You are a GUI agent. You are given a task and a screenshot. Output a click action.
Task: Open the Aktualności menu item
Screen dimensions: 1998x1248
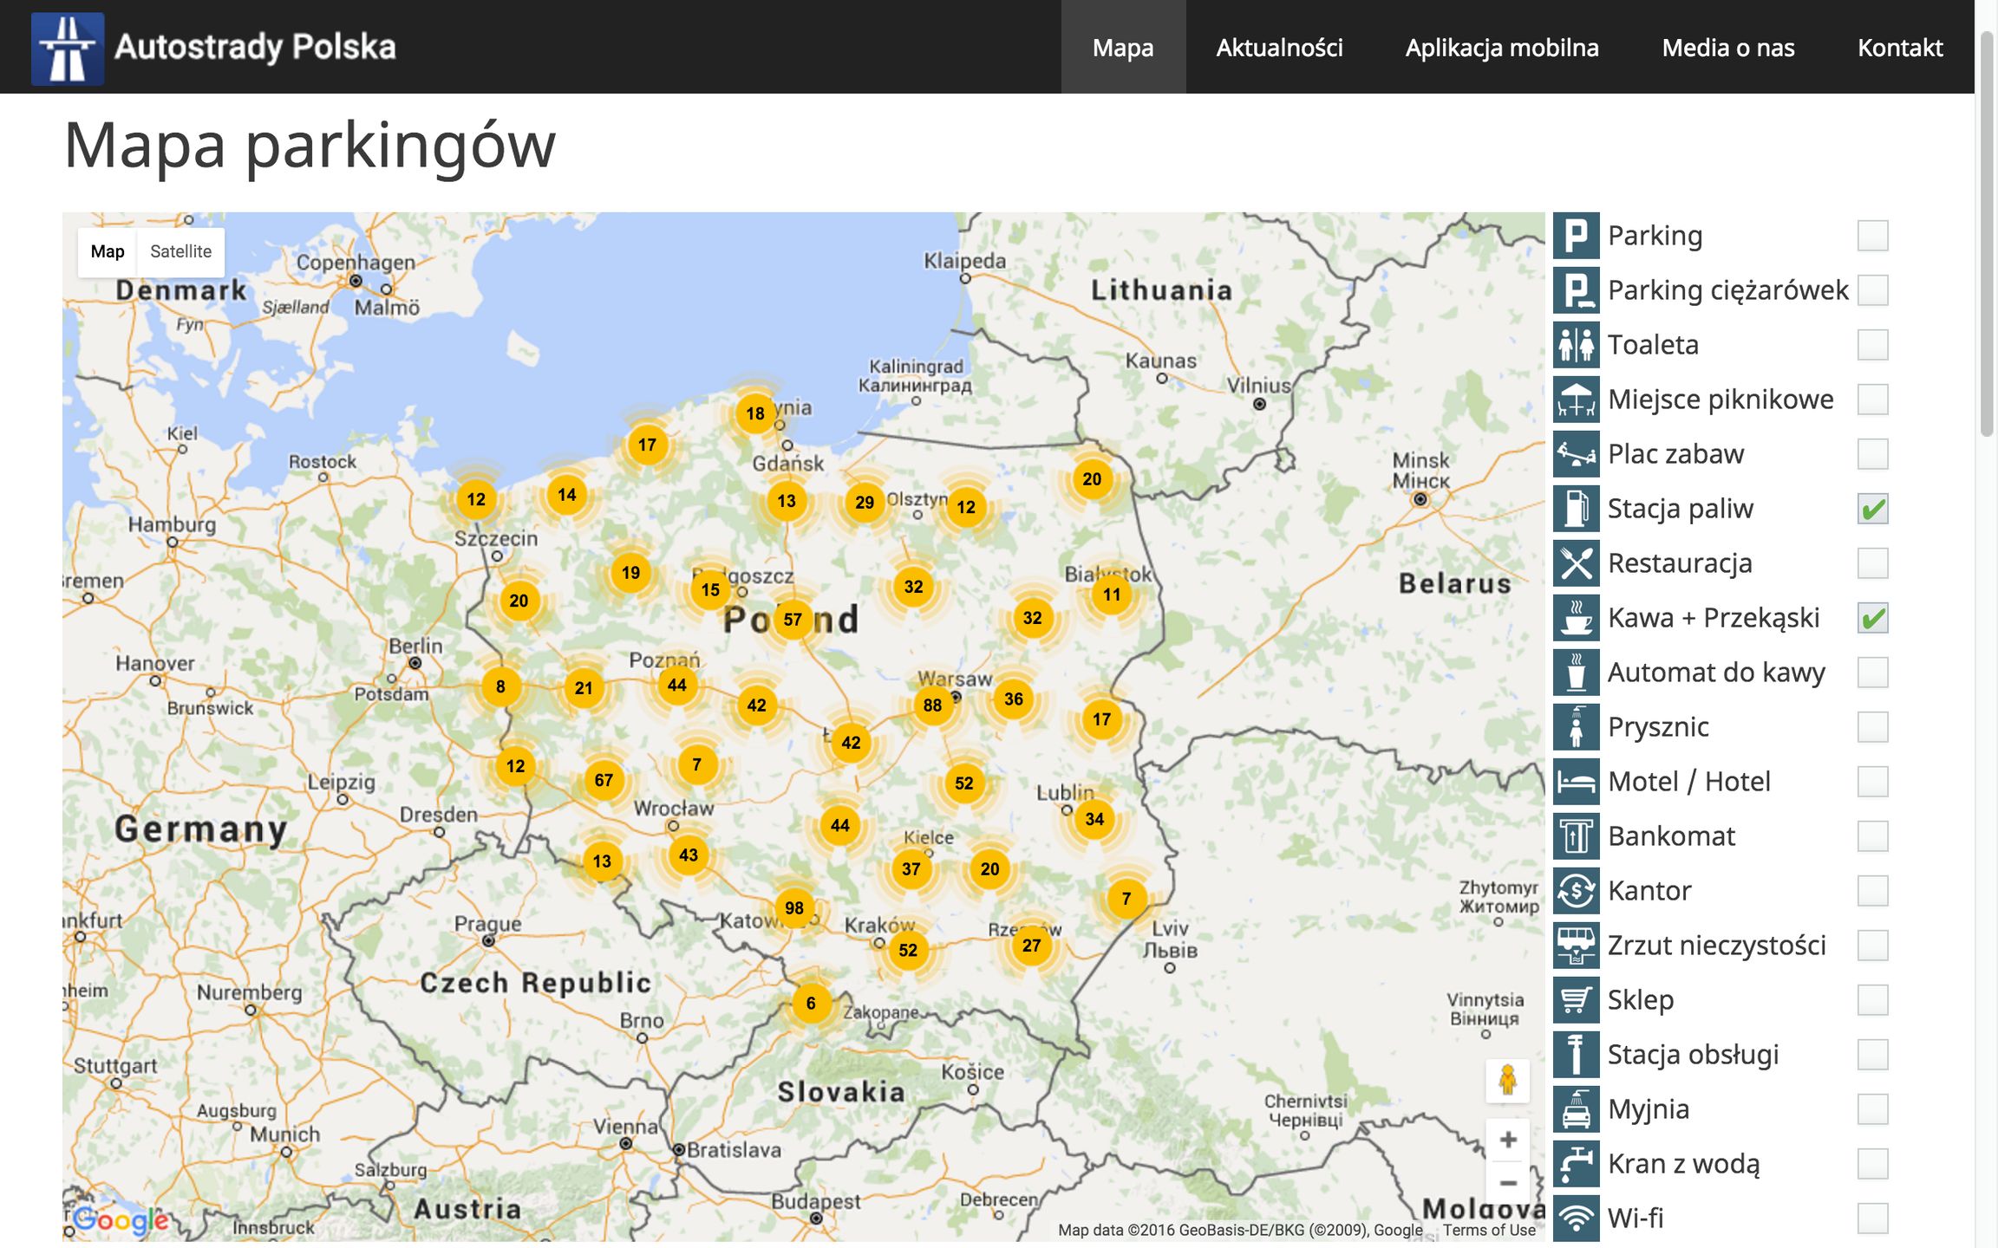[1279, 48]
